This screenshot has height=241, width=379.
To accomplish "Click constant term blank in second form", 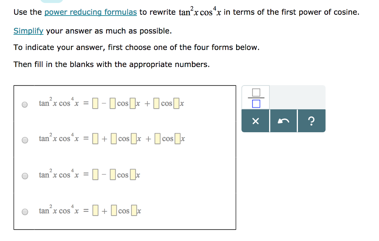I will tap(95, 139).
